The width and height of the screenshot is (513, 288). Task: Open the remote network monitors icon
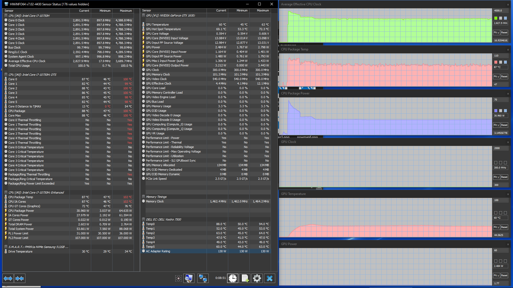click(203, 278)
